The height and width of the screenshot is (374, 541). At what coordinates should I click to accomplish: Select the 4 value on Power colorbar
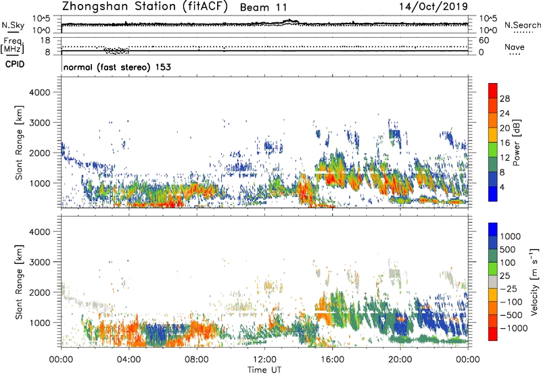click(502, 187)
